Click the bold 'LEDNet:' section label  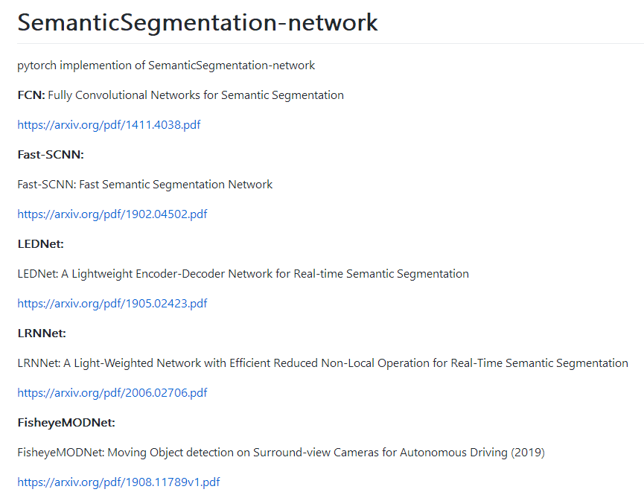42,244
